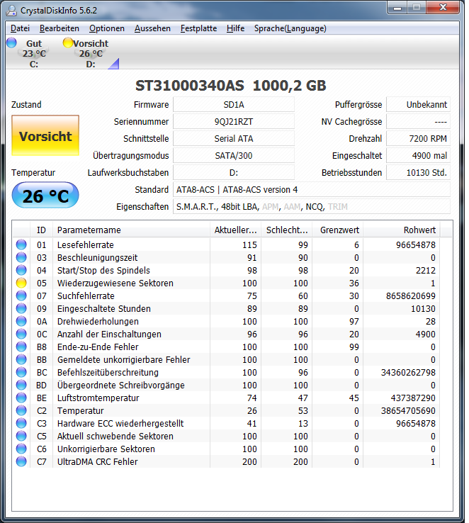Click the ST31000340AS 1000,2 GB drive title
The height and width of the screenshot is (523, 469).
tap(231, 85)
